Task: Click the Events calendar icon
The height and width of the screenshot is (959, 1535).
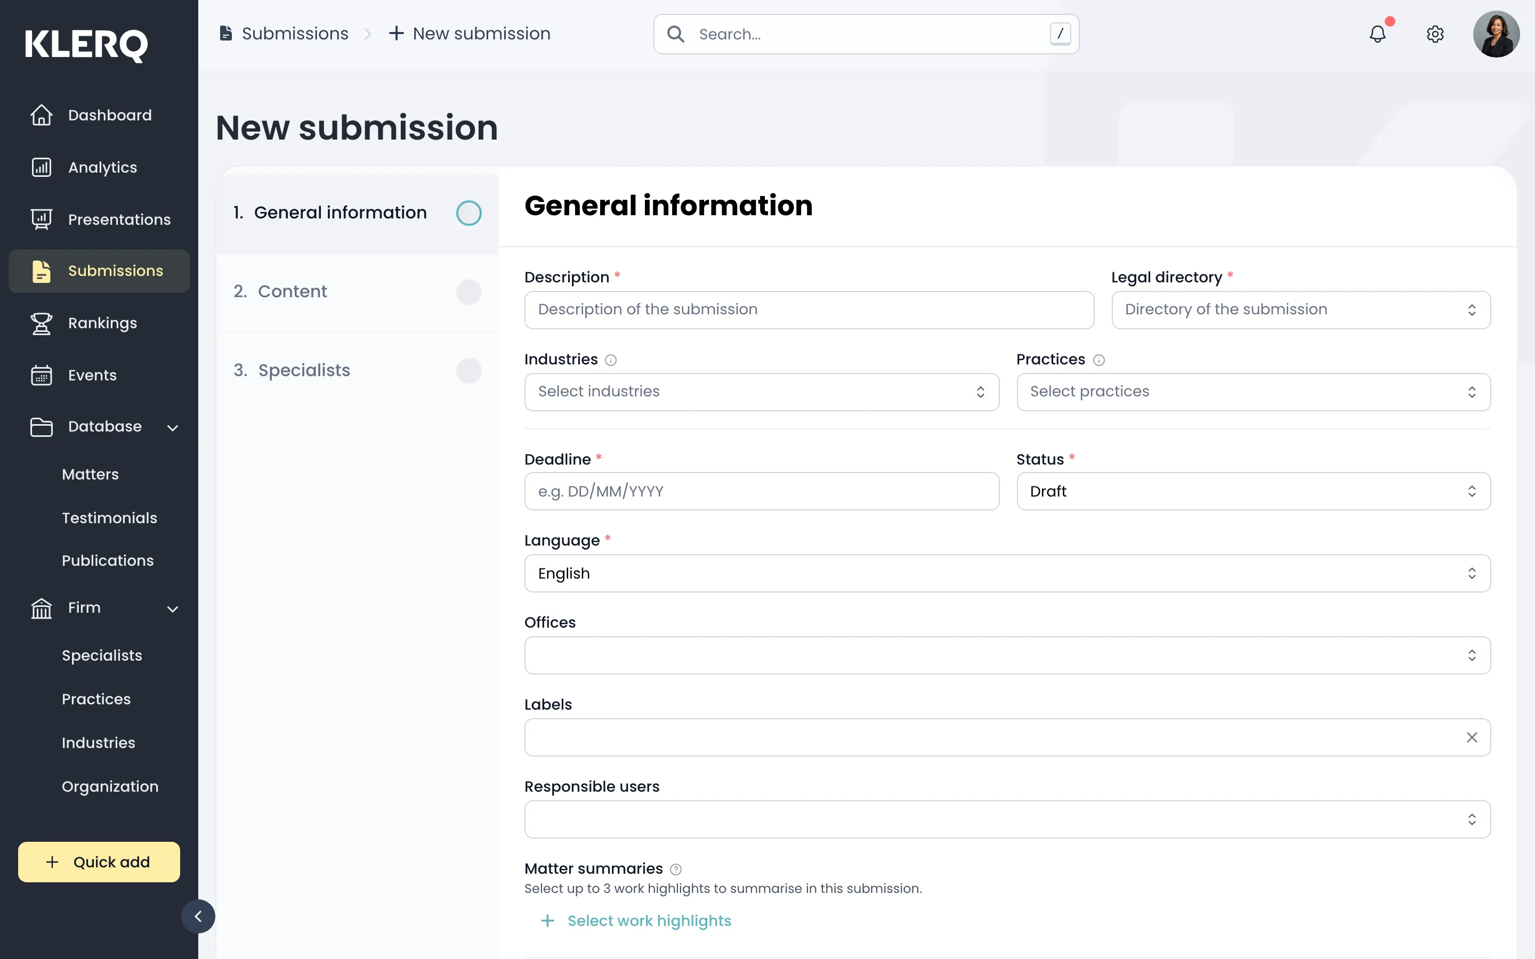Action: click(42, 375)
